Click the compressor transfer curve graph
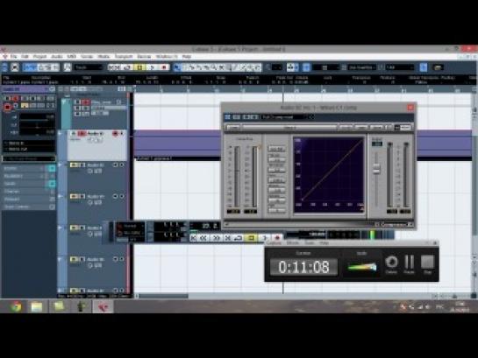The image size is (478, 358). [329, 176]
